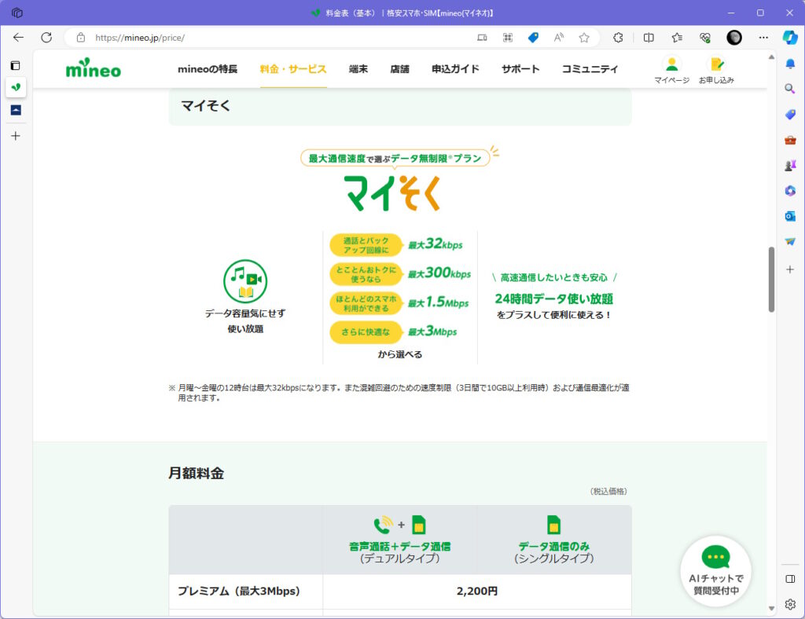Screen dimensions: 805x619
Task: Click the scrollbar up arrow
Action: point(771,57)
